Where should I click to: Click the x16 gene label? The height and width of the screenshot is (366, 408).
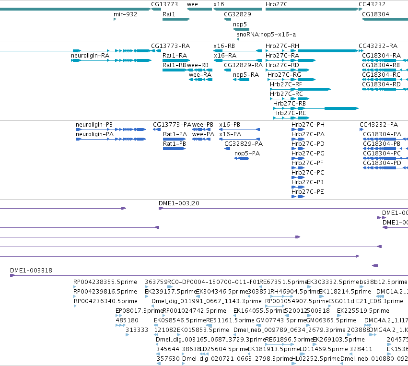(x=219, y=4)
